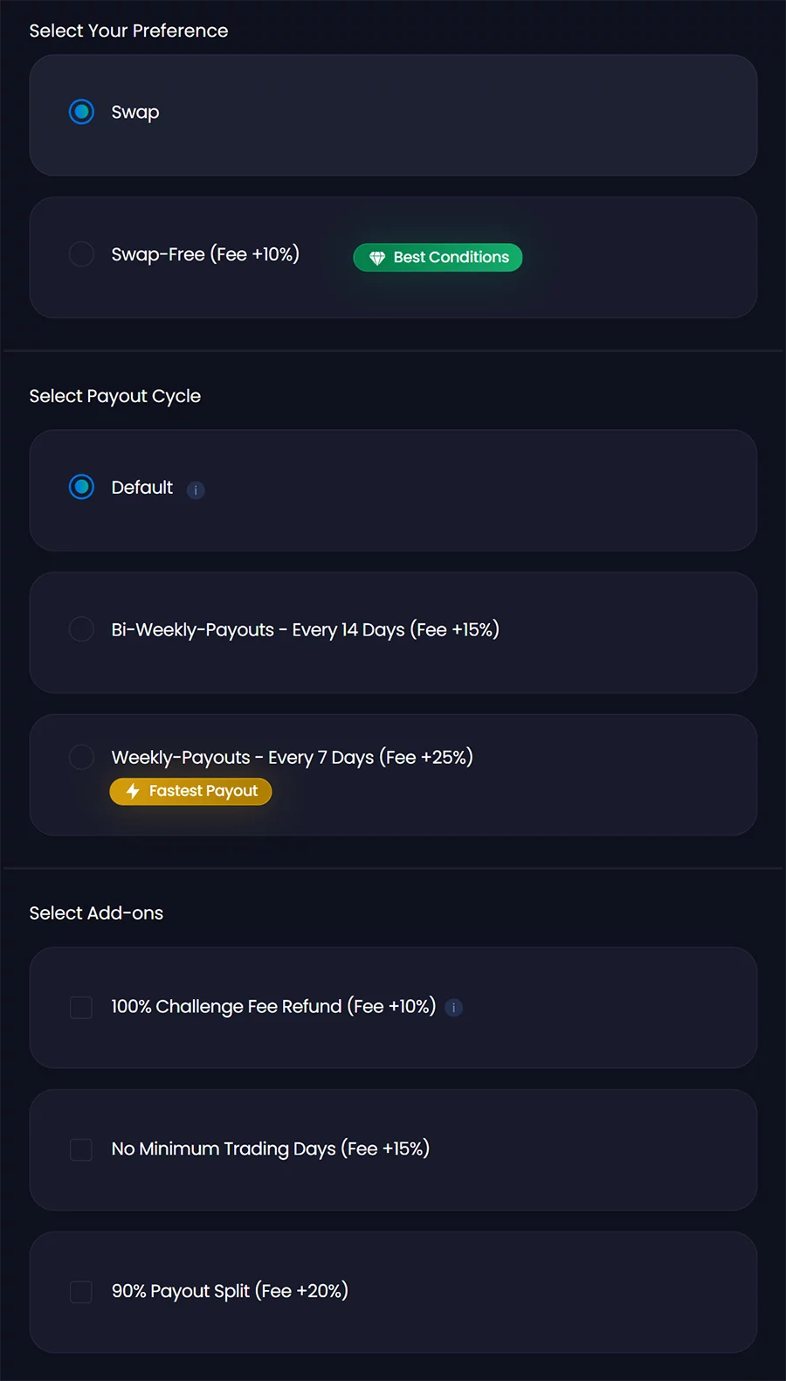Check the 90% Payout Split checkbox
The width and height of the screenshot is (786, 1381).
(81, 1292)
